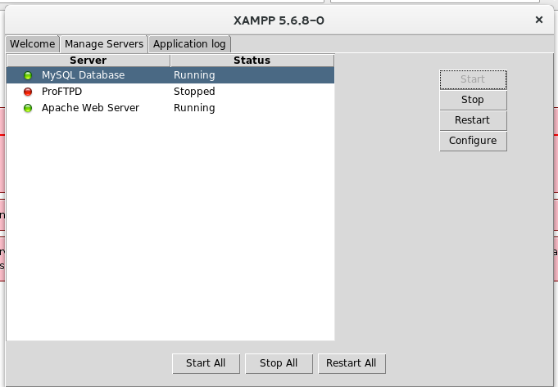Click the red status icon beside ProFTPD
This screenshot has height=387, width=558.
tap(28, 92)
